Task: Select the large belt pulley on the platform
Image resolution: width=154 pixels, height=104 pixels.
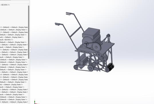Action: pyautogui.click(x=96, y=47)
